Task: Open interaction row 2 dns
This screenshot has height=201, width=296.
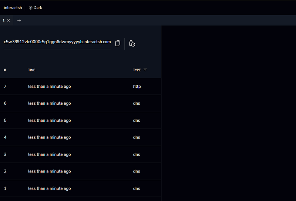Action: click(81, 171)
